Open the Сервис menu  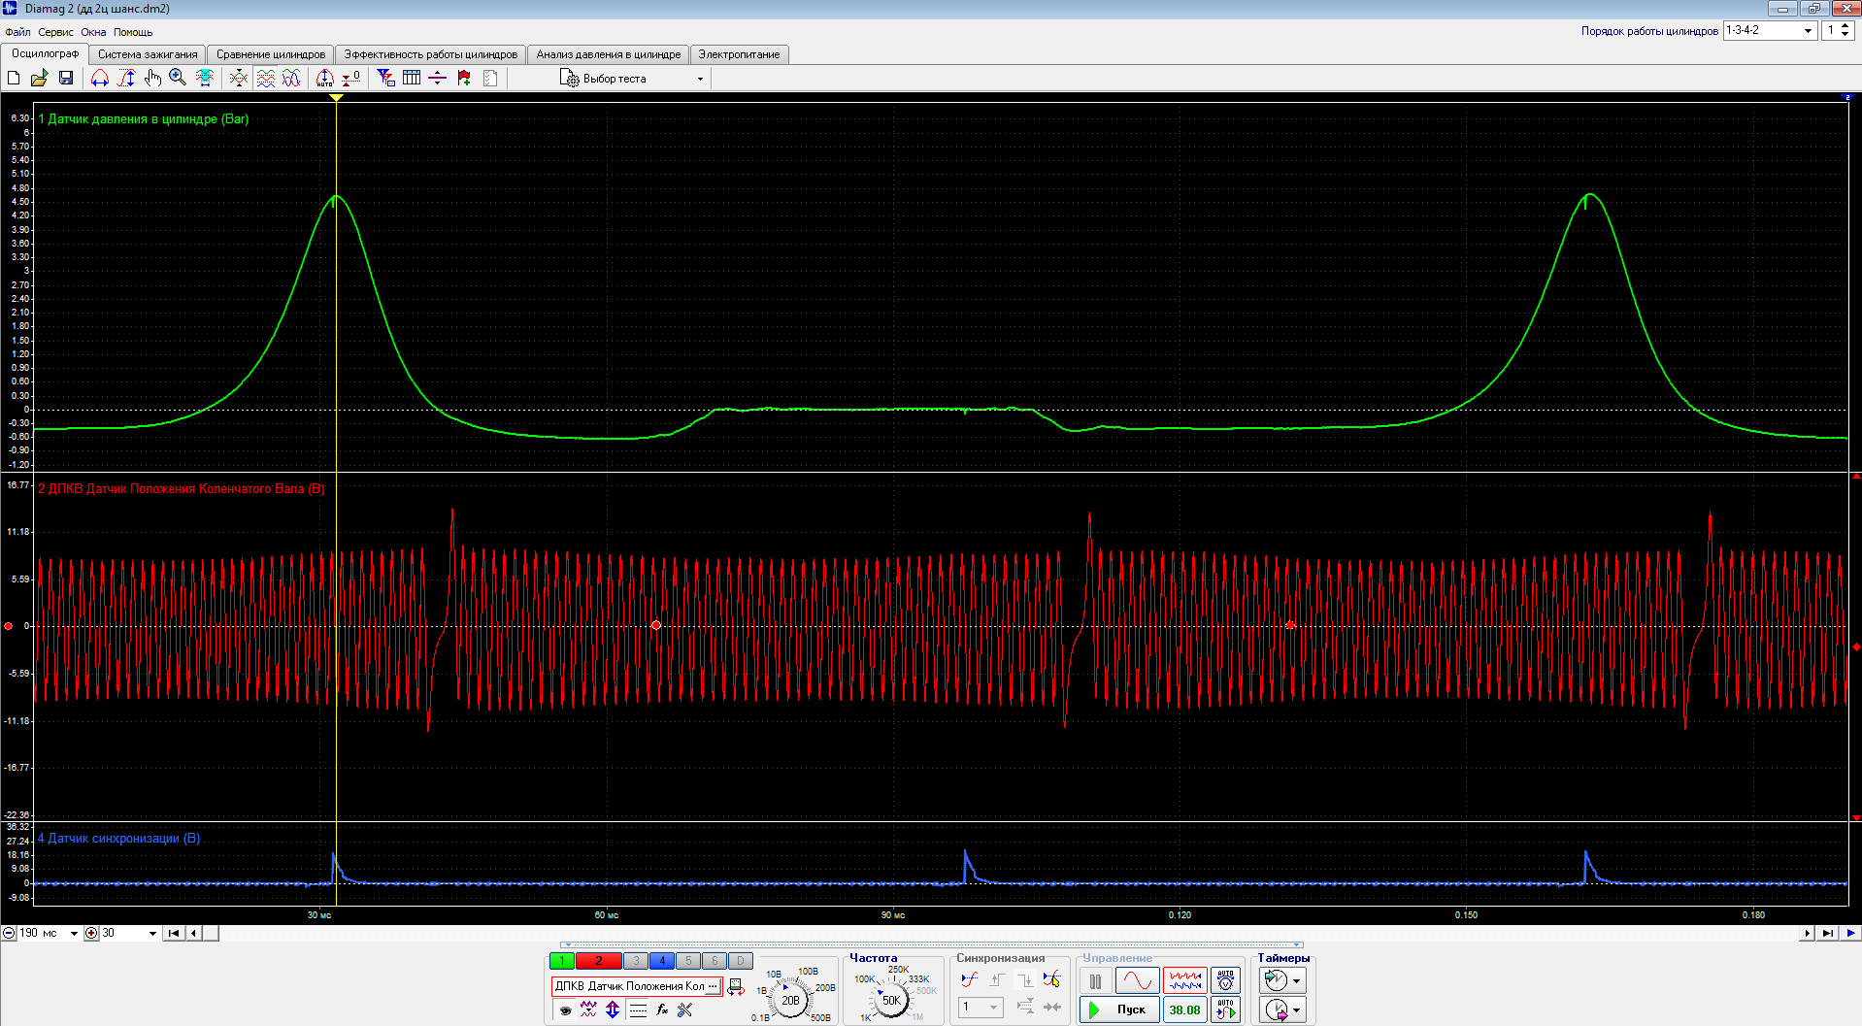[55, 32]
